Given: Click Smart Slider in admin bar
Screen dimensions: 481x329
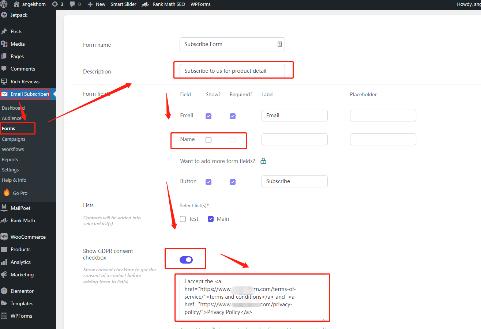Looking at the screenshot, I should [124, 4].
